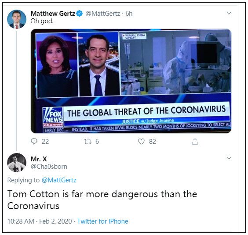Open the share tweet icon

(195, 141)
